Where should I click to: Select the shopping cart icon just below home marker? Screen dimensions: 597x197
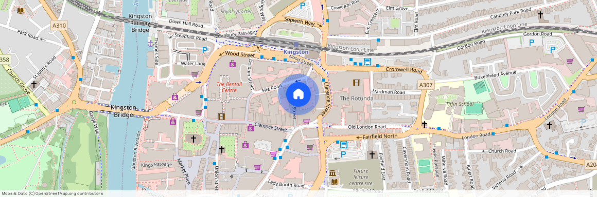click(x=307, y=122)
